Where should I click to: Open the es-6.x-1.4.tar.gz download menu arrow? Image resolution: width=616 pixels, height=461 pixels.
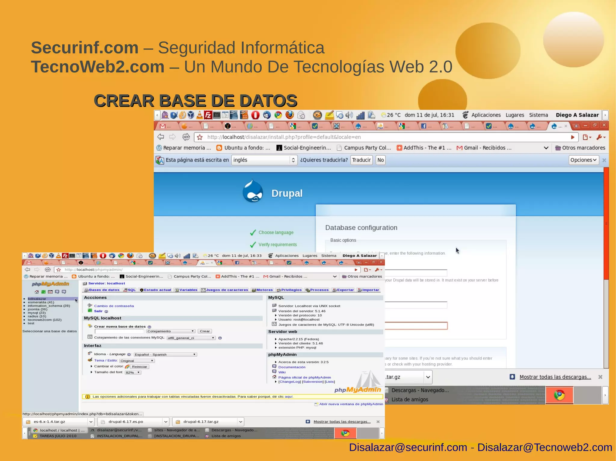(x=91, y=422)
